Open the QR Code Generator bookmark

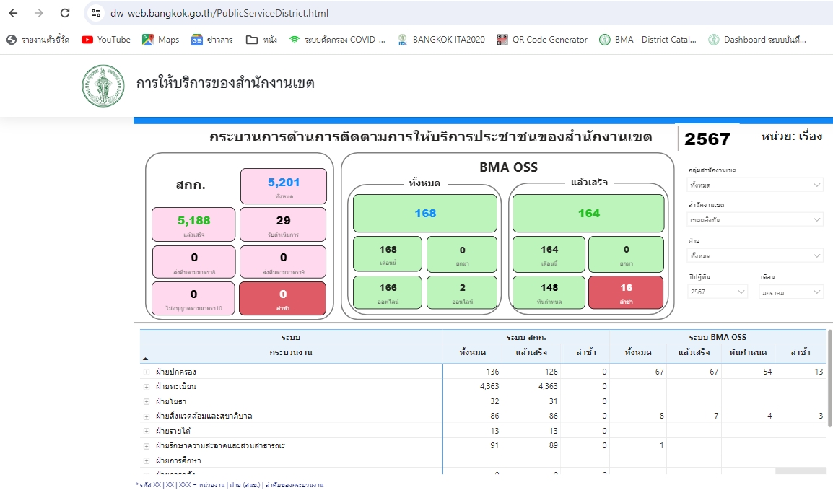542,40
